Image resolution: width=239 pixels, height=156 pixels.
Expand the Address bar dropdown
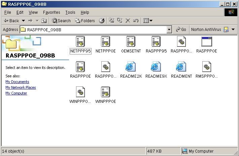(x=169, y=30)
